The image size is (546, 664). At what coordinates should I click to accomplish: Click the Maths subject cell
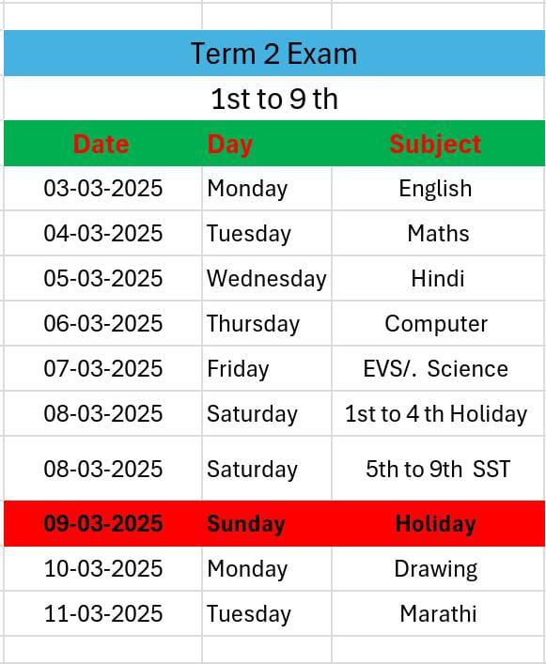tap(438, 233)
